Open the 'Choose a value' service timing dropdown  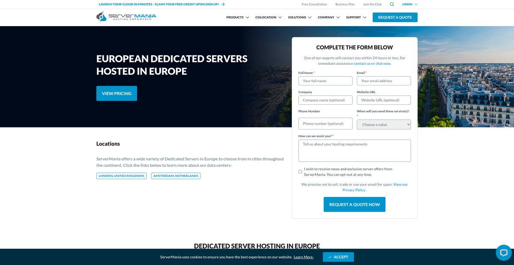pos(384,124)
